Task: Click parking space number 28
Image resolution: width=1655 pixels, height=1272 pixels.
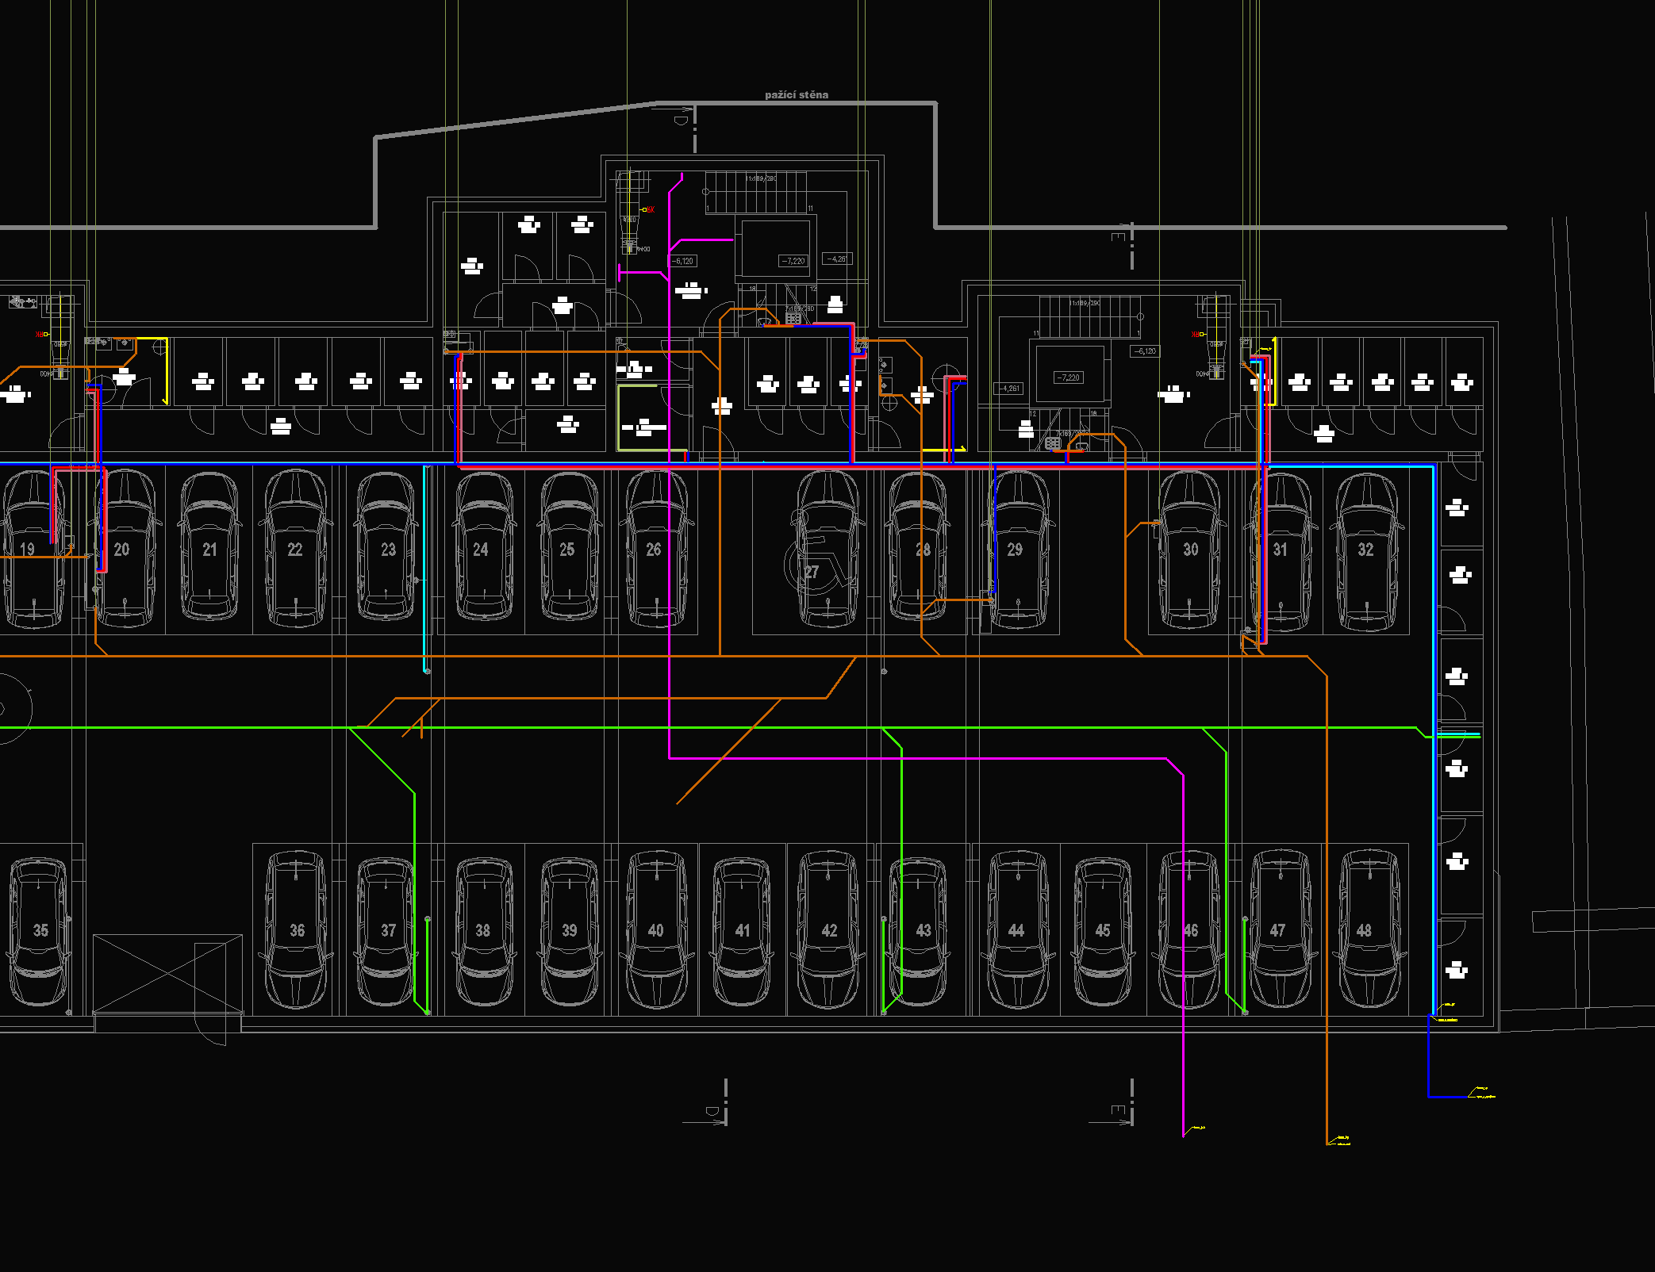Action: (x=923, y=550)
